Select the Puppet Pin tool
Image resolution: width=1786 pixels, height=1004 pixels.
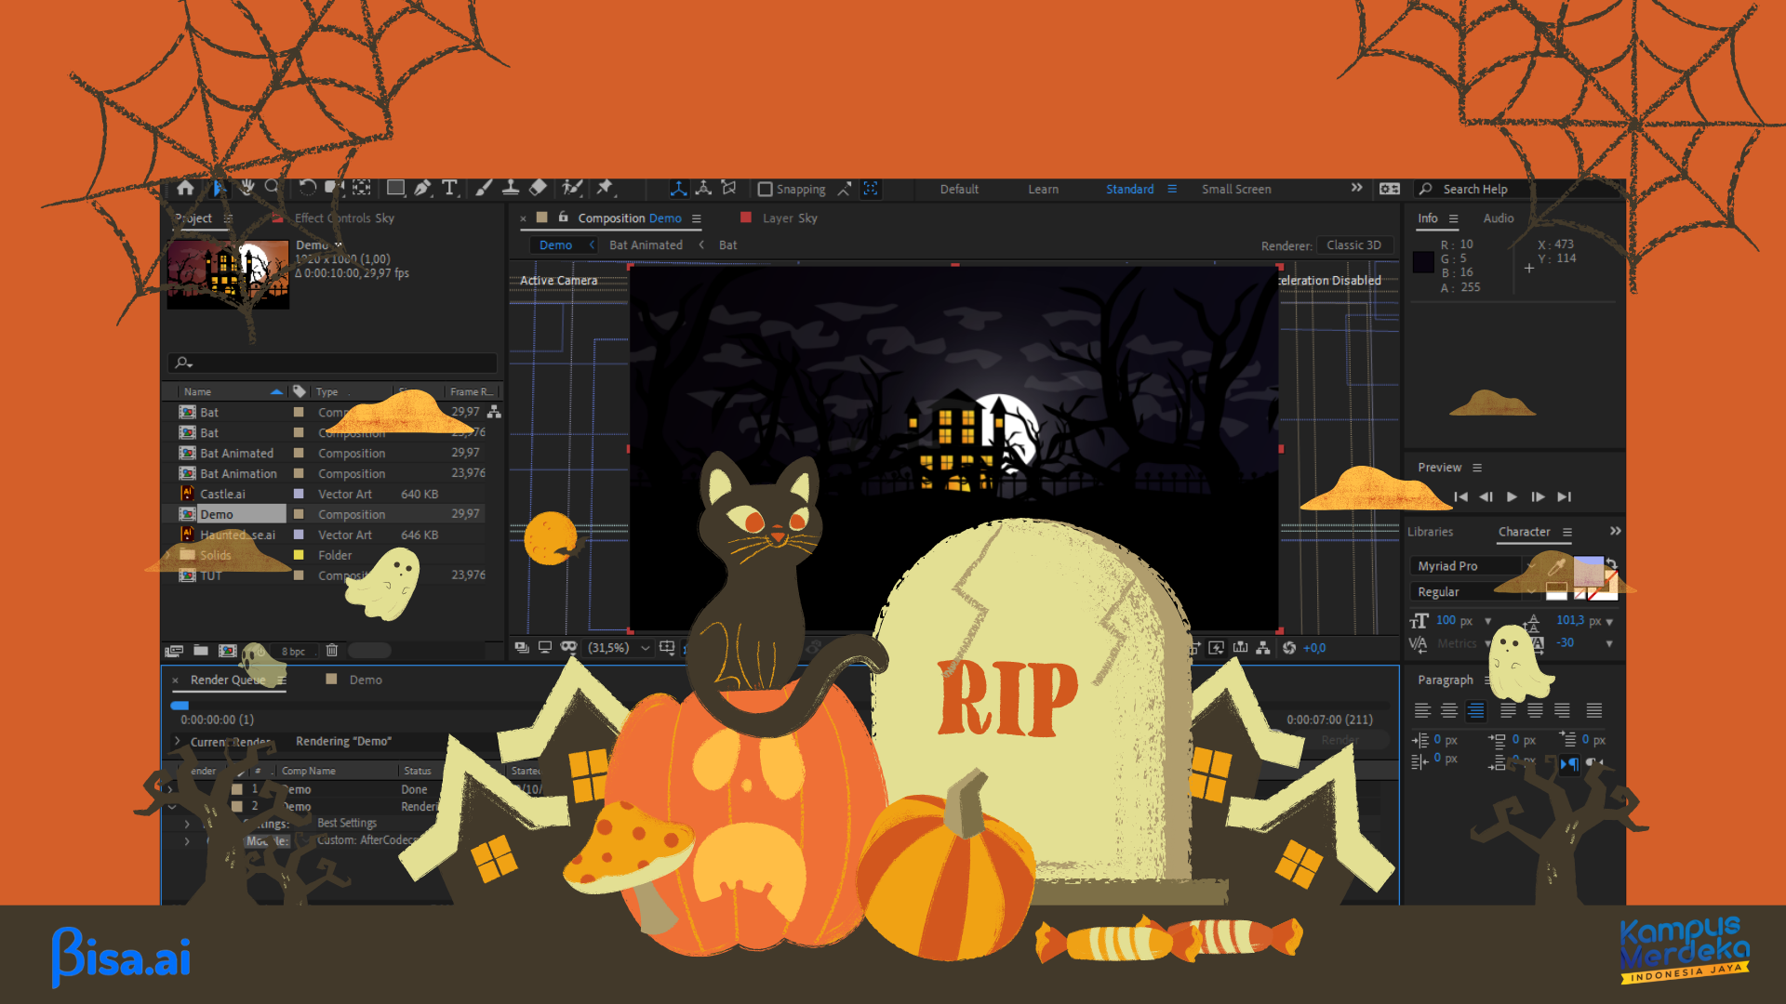click(x=605, y=188)
